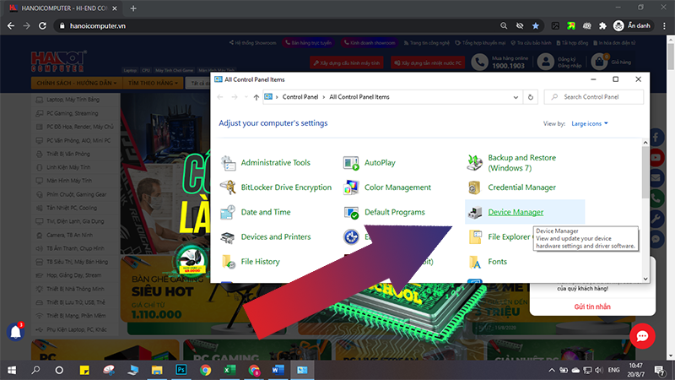Screen dimensions: 675x380
Task: Open Device Manager icon
Action: click(475, 212)
